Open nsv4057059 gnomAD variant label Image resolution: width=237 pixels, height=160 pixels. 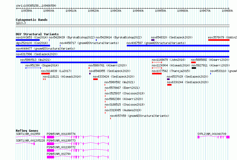(140, 116)
